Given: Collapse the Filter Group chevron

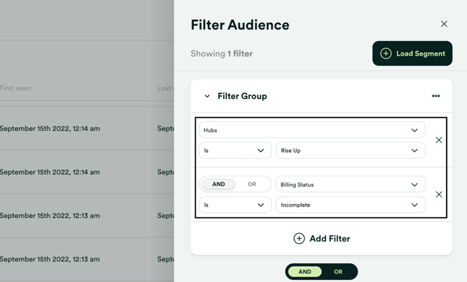Looking at the screenshot, I should click(x=207, y=96).
